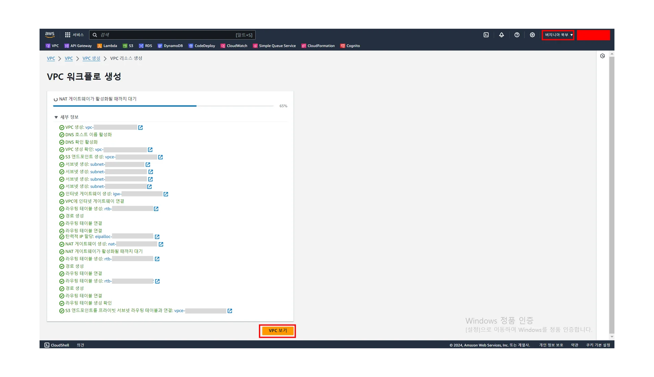Open the side info panel icon at right
Screen dimensions: 654x377
[x=602, y=56]
